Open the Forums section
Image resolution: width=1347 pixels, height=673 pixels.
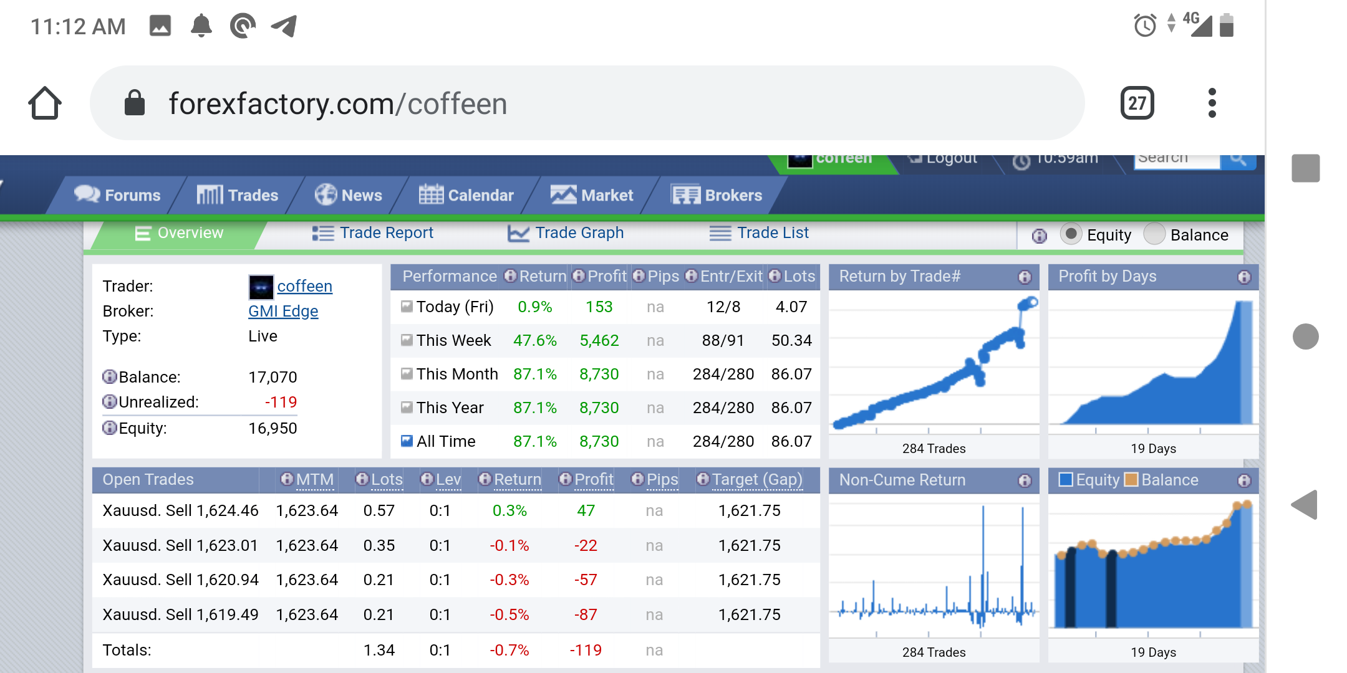coord(117,195)
